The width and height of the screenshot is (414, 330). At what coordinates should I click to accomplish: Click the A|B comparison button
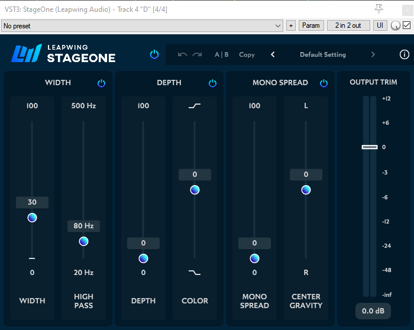tap(221, 54)
